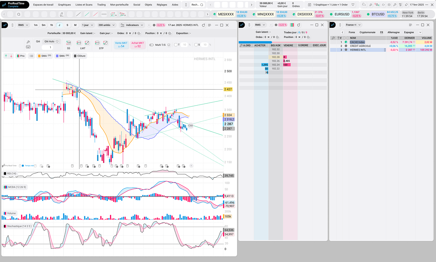Select the red trend line tool
The height and width of the screenshot is (262, 436).
[x=95, y=14]
